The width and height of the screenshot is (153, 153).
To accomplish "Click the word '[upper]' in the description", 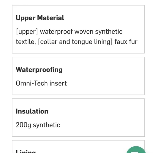I will [27, 32].
